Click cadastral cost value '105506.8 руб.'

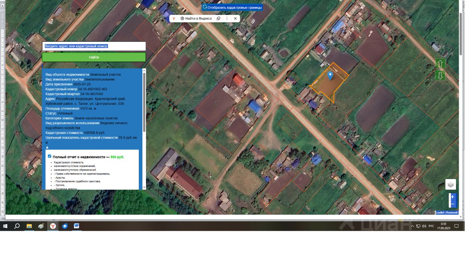[x=94, y=133]
